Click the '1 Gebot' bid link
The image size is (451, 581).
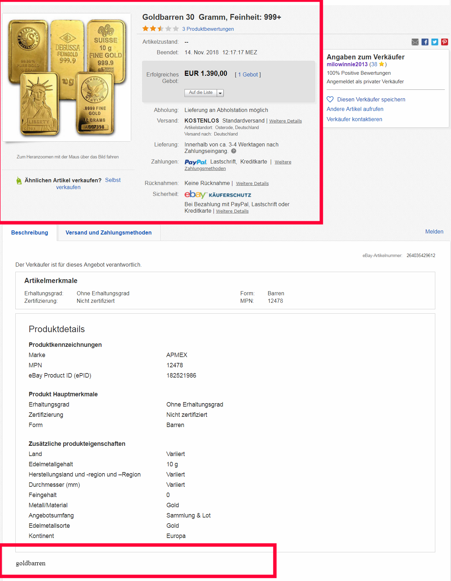pos(248,75)
